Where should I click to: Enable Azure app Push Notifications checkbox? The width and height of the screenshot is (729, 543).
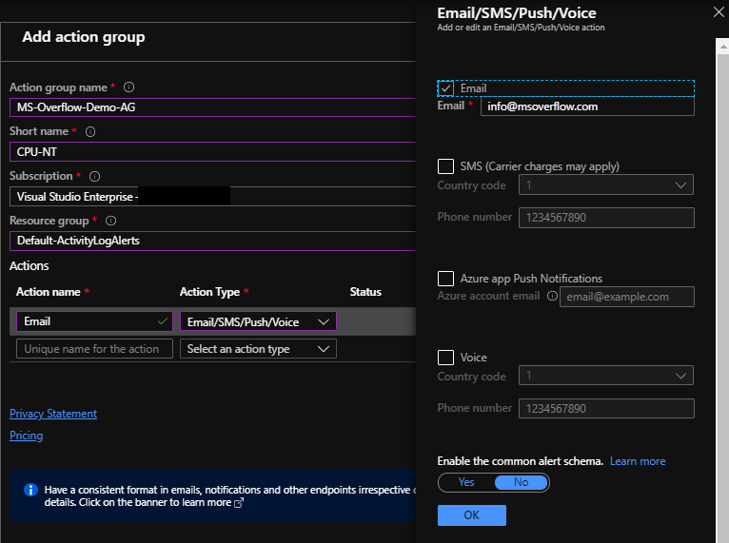click(445, 279)
